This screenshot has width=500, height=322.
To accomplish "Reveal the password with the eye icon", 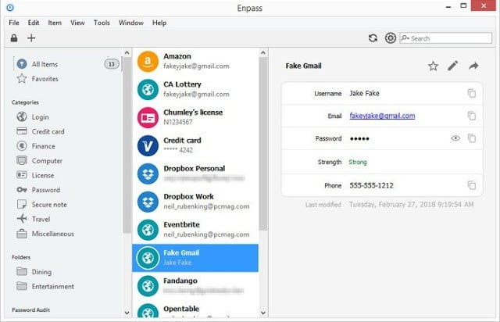I will (455, 138).
